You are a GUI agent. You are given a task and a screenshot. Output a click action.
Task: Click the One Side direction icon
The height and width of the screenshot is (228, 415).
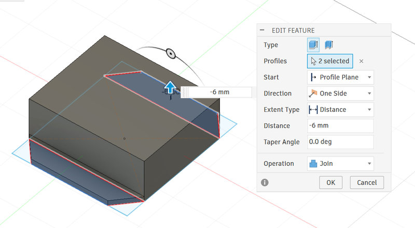coord(313,93)
